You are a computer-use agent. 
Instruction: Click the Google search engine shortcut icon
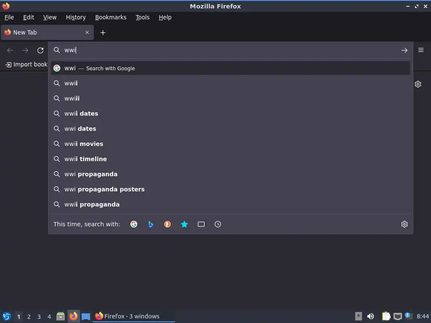pyautogui.click(x=134, y=224)
